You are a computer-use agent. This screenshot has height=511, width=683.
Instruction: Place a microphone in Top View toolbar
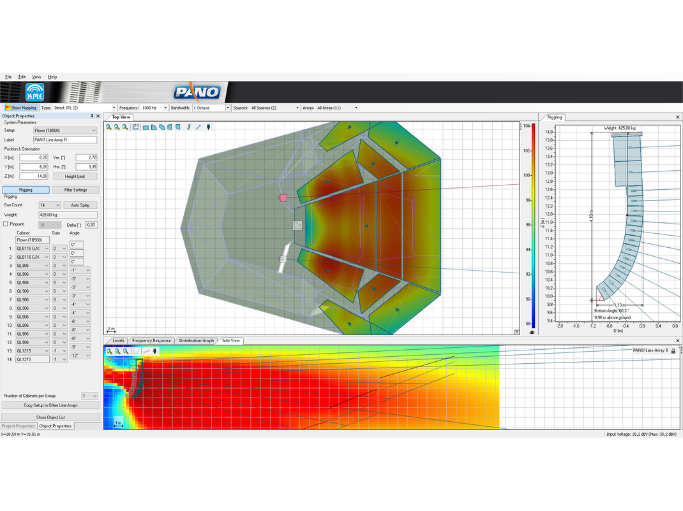pyautogui.click(x=208, y=127)
